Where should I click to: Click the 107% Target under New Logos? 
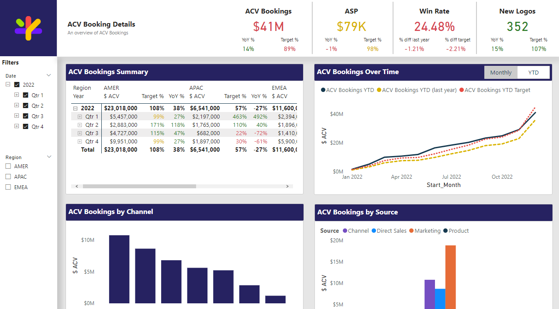pos(538,49)
